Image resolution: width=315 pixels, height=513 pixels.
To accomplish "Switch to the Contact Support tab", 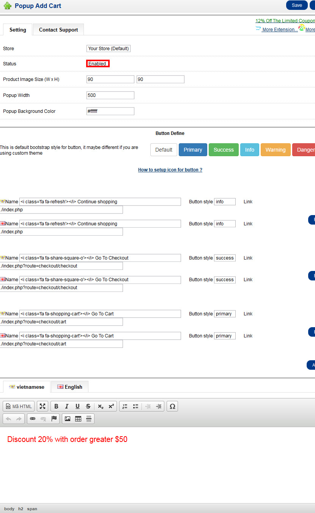I will click(58, 30).
